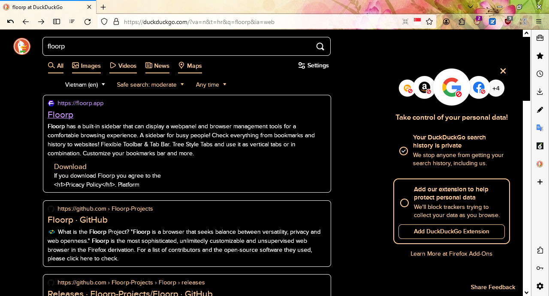Click the QR code icon in address bar

[x=405, y=21]
